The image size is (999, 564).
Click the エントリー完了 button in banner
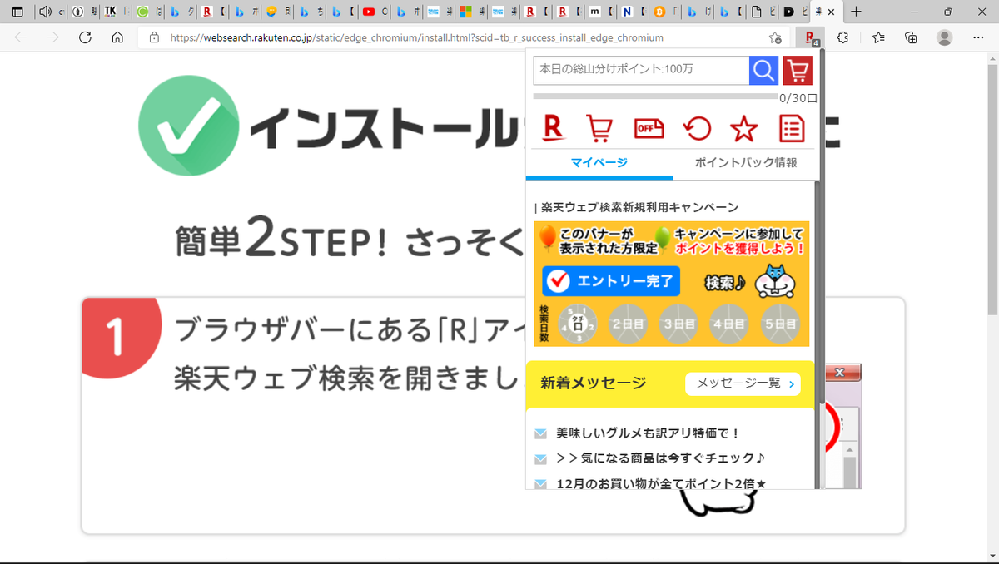(611, 281)
